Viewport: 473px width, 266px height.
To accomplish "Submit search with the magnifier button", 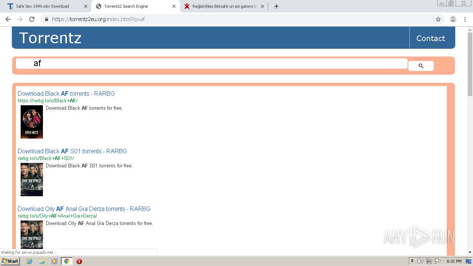I will pos(421,66).
